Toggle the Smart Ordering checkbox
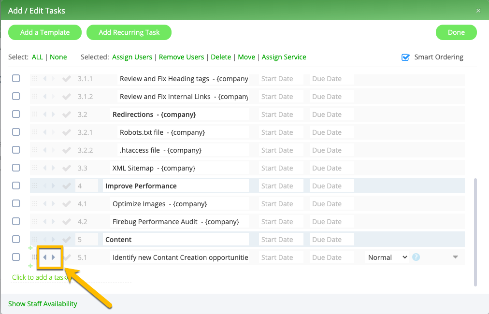This screenshot has width=489, height=314. 405,57
